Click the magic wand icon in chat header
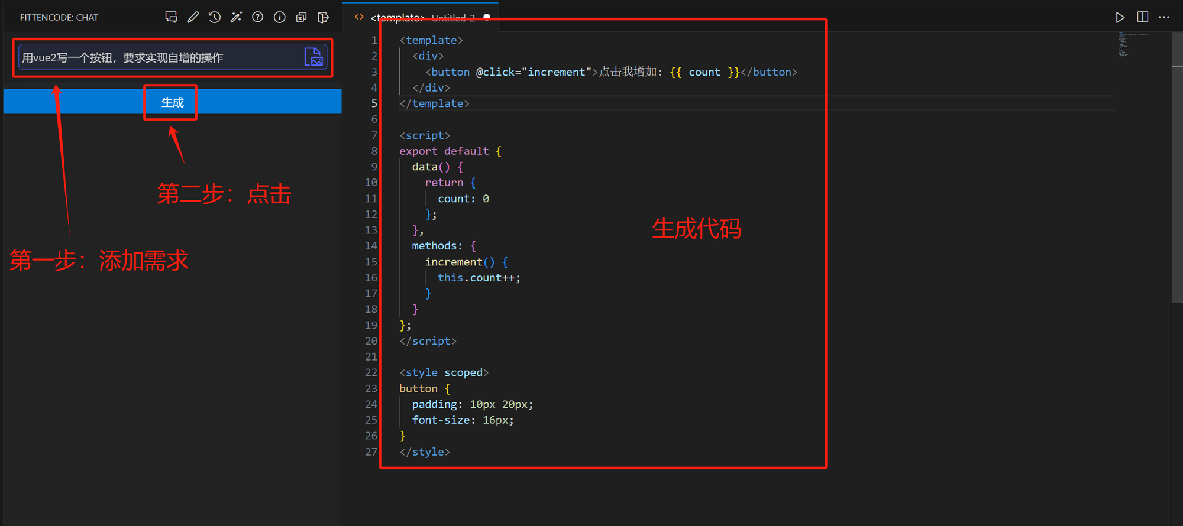1183x526 pixels. [x=236, y=17]
